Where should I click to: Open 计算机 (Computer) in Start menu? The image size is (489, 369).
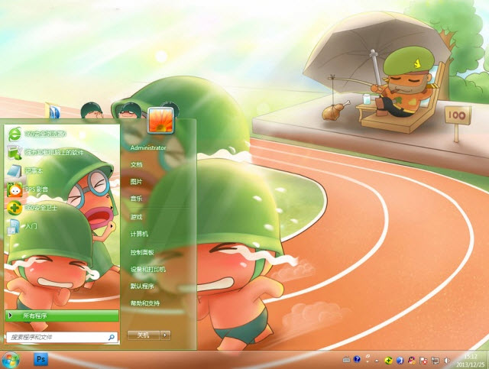pos(139,234)
